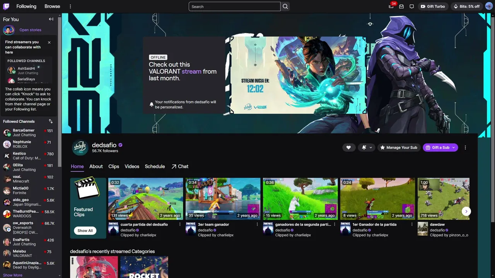The width and height of the screenshot is (495, 278).
Task: Open options for 1er Ganador clip
Action: pos(412,224)
